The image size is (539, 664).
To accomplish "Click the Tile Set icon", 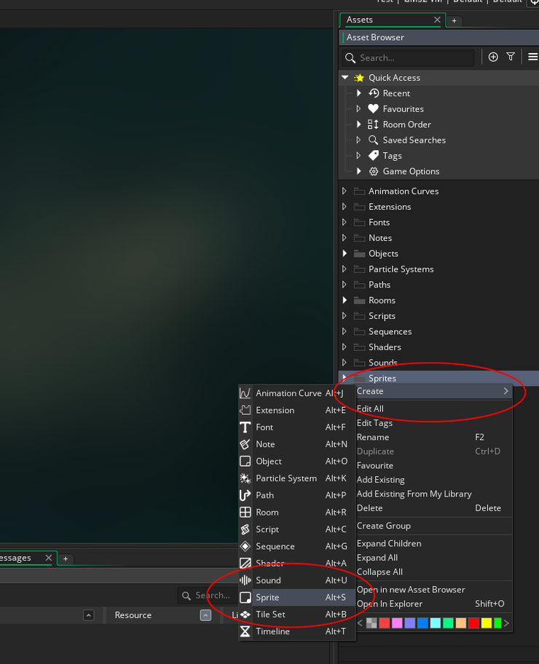I will 245,614.
